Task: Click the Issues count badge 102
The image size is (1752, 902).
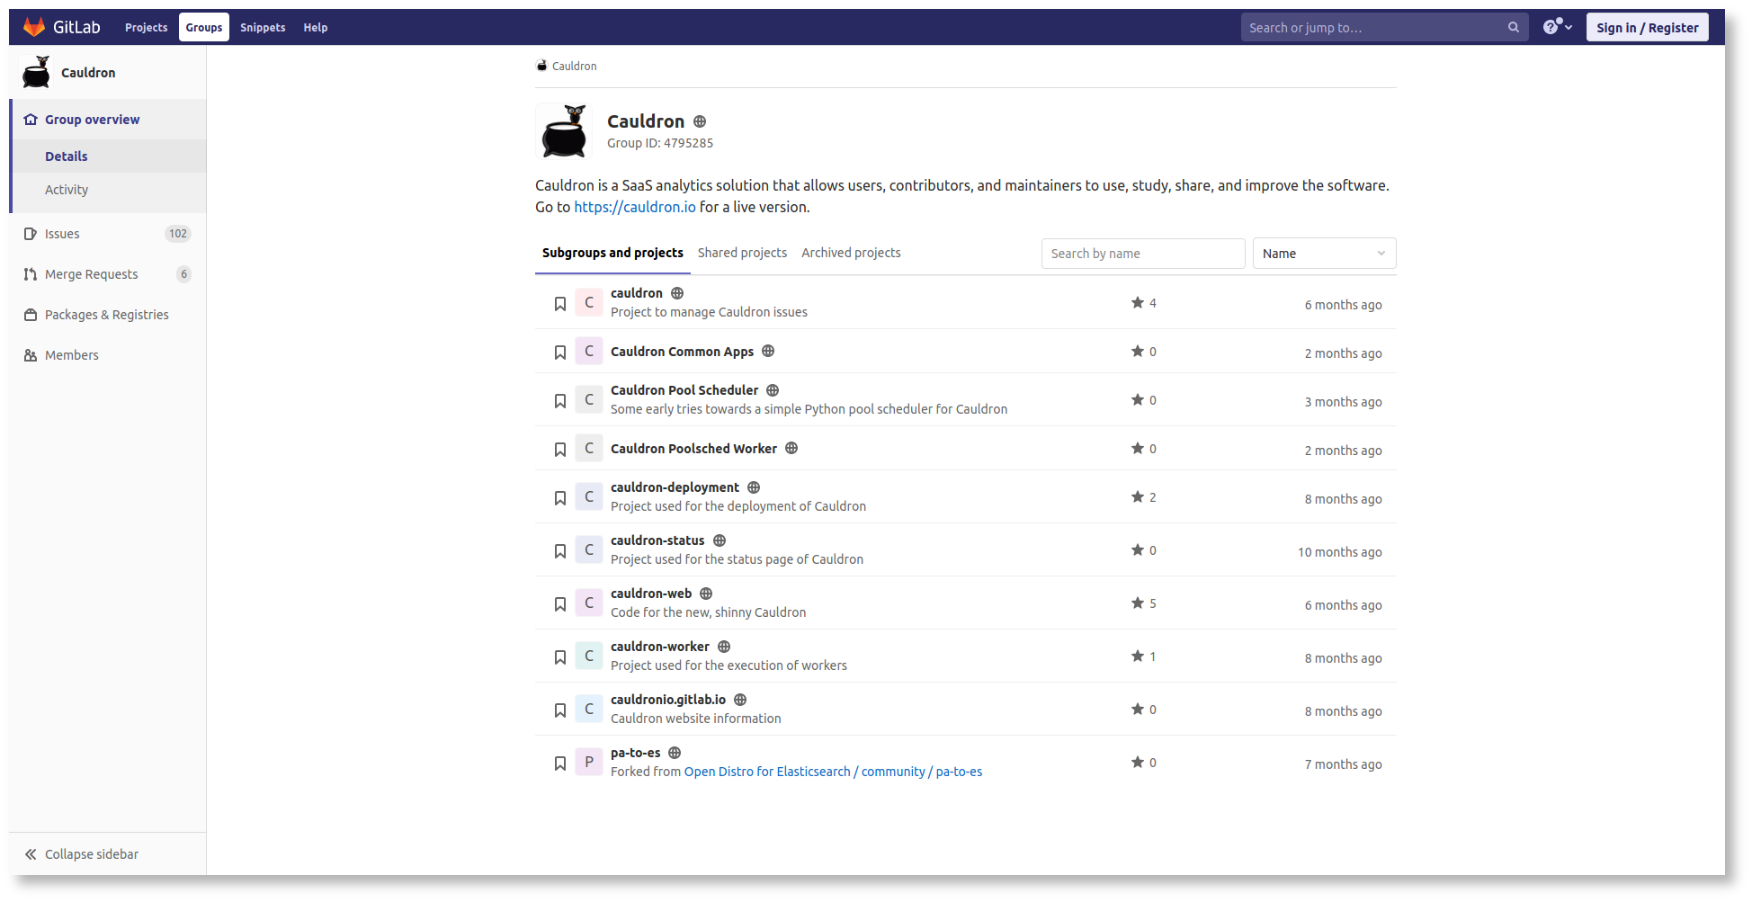Action: 178,234
